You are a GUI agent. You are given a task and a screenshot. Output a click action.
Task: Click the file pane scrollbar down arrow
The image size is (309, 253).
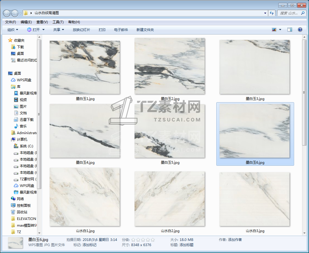coord(304,233)
